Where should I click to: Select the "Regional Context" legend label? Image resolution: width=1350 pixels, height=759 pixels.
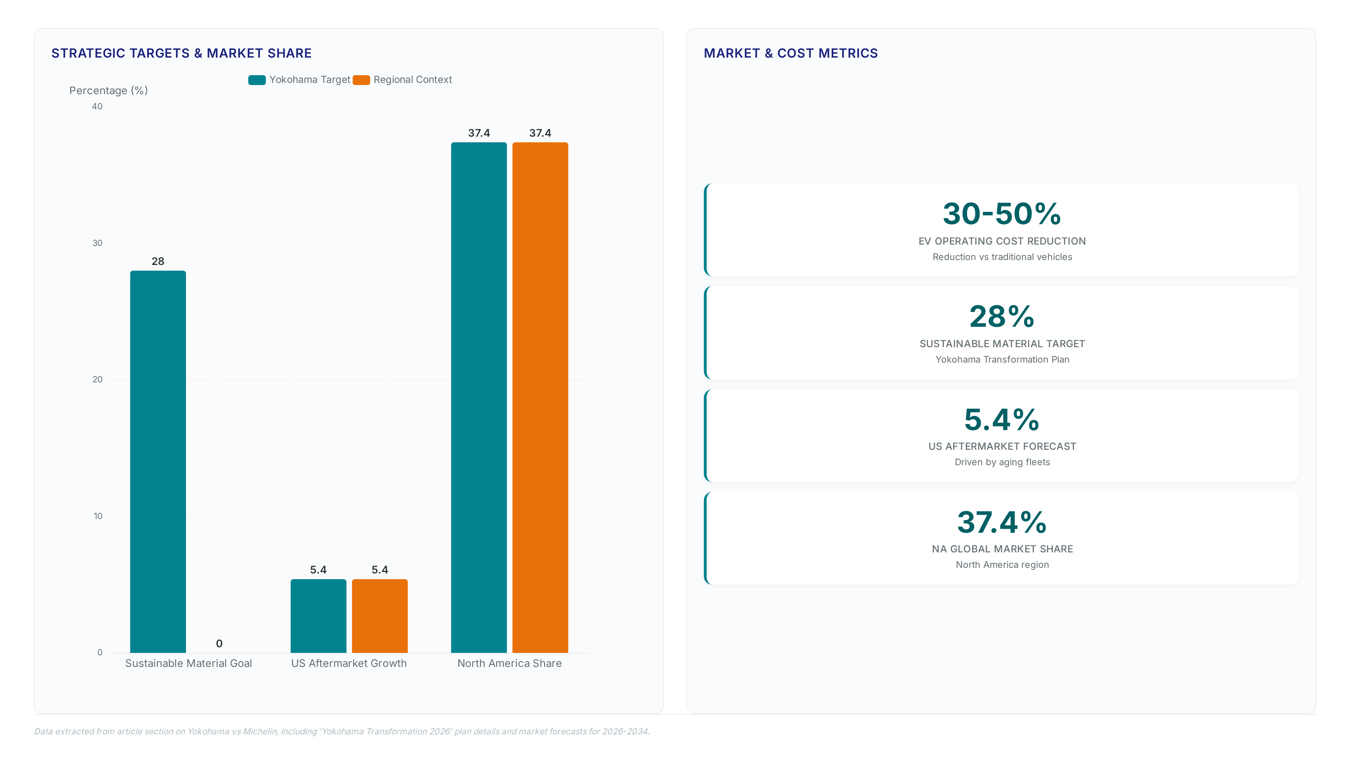pyautogui.click(x=412, y=80)
